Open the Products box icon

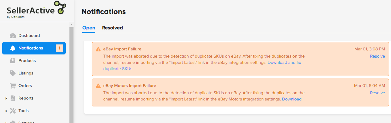coord(13,61)
